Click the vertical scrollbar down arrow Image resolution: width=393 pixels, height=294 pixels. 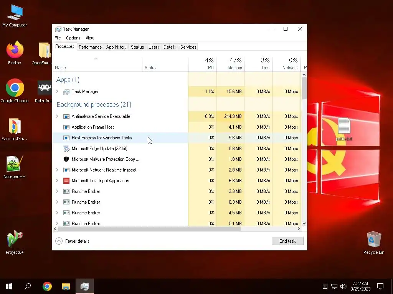pyautogui.click(x=304, y=224)
